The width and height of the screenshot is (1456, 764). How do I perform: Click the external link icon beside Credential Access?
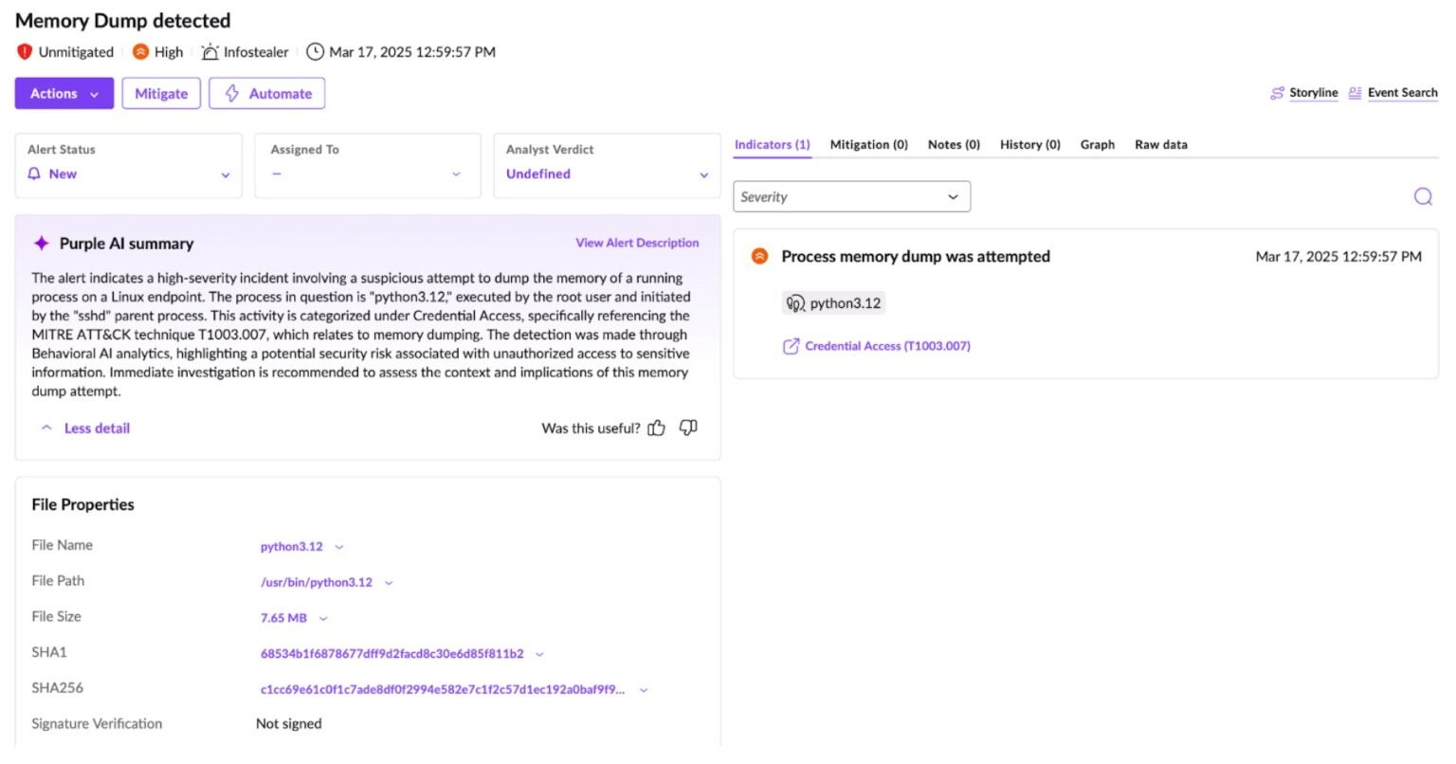(791, 346)
